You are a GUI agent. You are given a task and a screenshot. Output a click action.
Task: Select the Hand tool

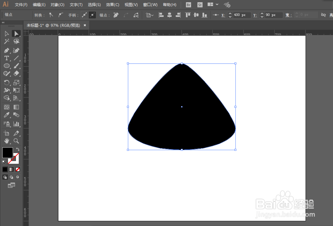(7, 141)
